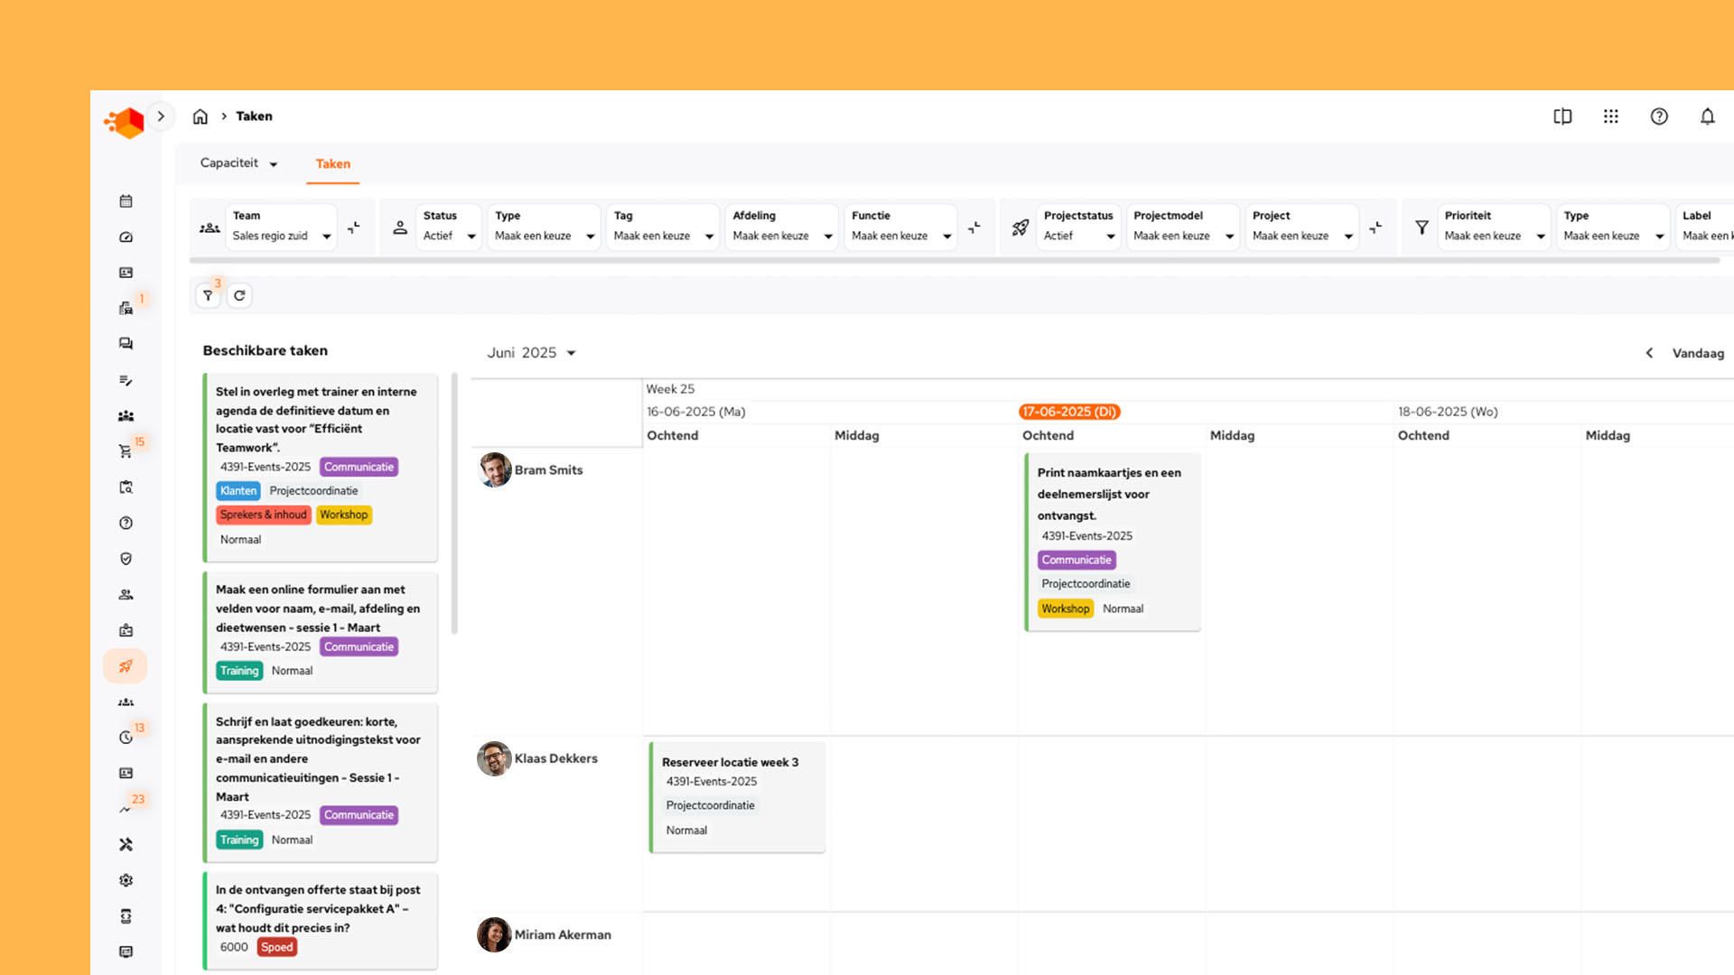This screenshot has height=975, width=1734.
Task: Click the refresh icon next to filter
Action: 239,296
